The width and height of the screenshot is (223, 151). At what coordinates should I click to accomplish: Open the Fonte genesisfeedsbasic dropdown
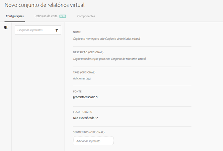pyautogui.click(x=85, y=97)
